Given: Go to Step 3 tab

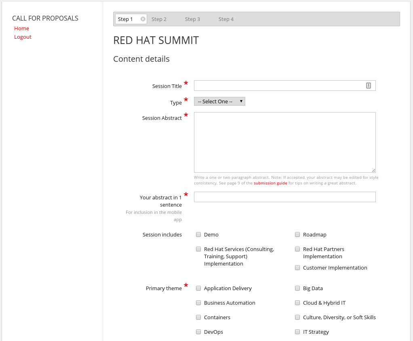Looking at the screenshot, I should pyautogui.click(x=192, y=19).
